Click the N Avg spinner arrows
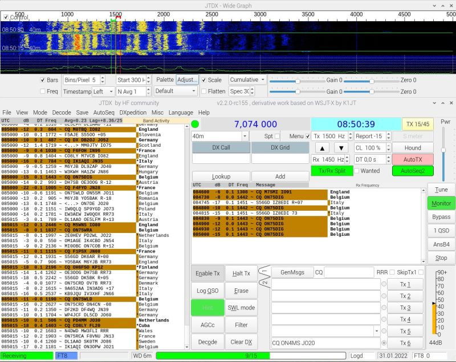Screen dimensions: 456x362 coord(148,91)
